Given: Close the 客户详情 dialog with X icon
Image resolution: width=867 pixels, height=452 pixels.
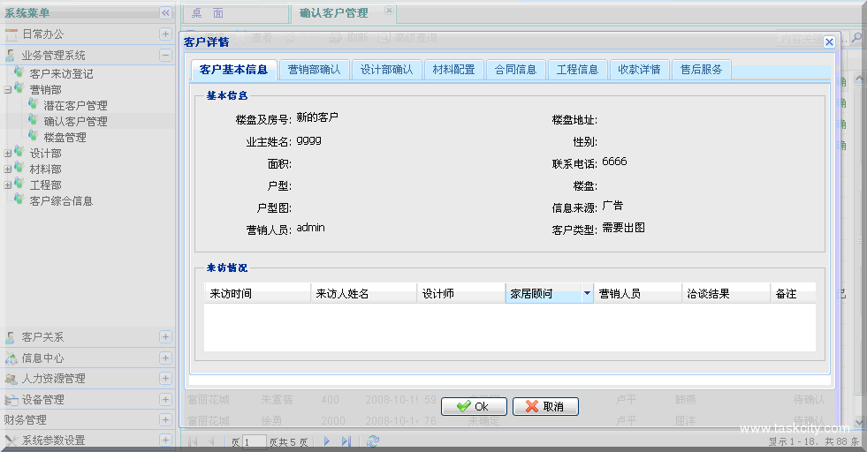Looking at the screenshot, I should click(829, 41).
